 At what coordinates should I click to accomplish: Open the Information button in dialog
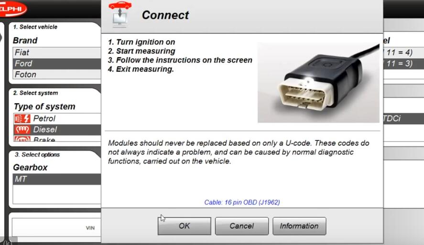[x=299, y=226]
